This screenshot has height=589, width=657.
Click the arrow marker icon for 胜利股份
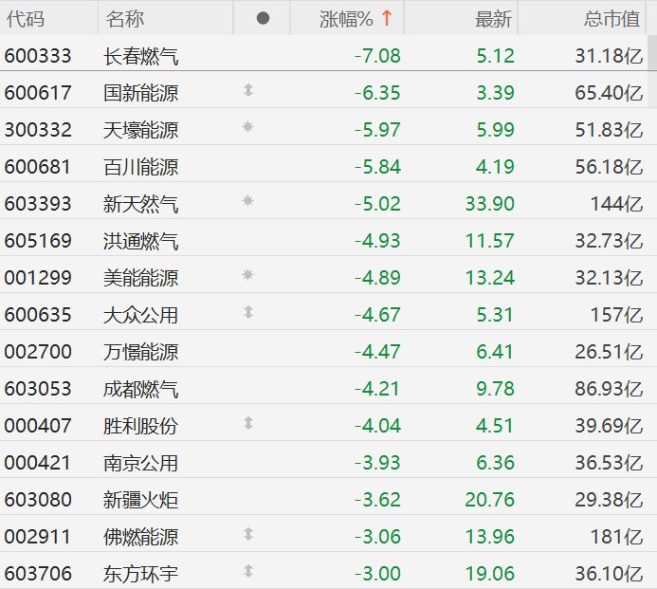[x=248, y=423]
